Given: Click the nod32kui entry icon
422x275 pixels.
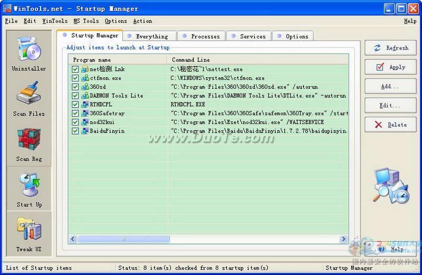Looking at the screenshot, I should (85, 122).
